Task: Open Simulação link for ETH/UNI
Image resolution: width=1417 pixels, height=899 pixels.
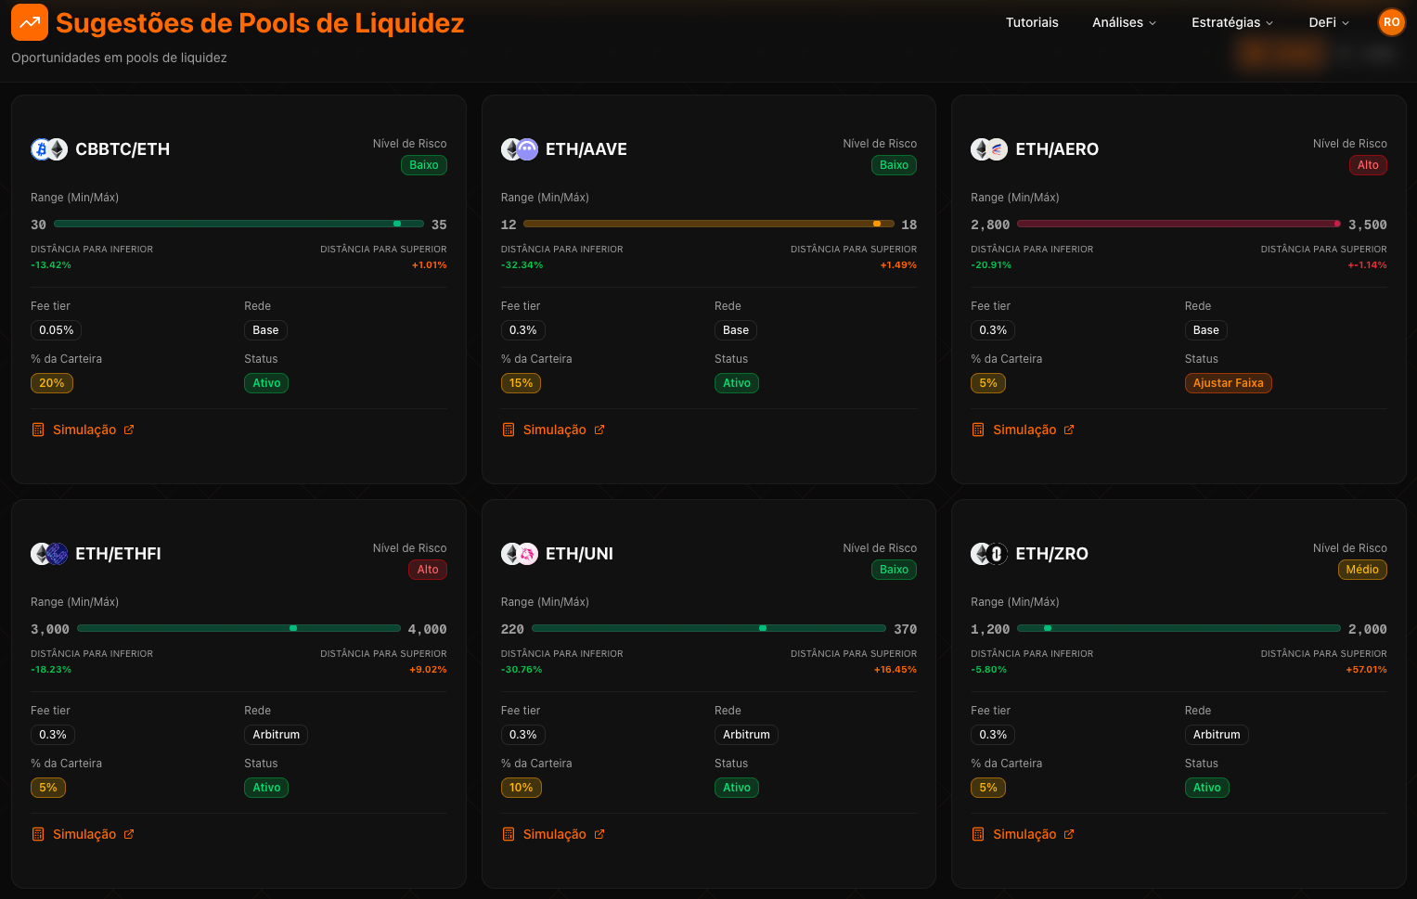Action: coord(553,834)
